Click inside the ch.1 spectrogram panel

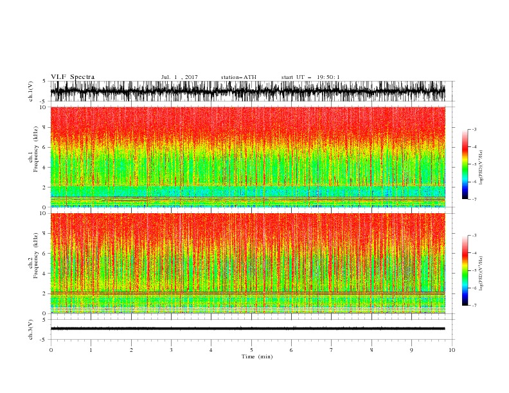[x=247, y=157]
